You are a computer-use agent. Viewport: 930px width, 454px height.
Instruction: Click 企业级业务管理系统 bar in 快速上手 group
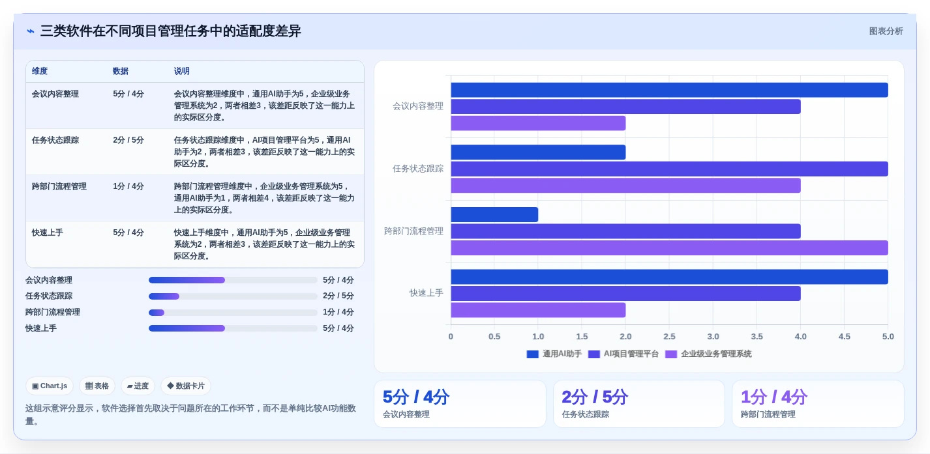click(538, 310)
